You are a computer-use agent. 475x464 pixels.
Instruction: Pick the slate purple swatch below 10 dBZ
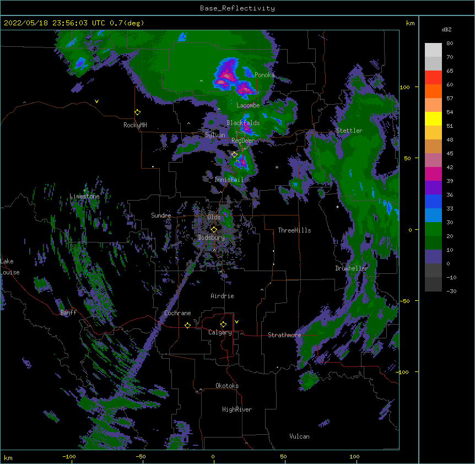pos(433,257)
